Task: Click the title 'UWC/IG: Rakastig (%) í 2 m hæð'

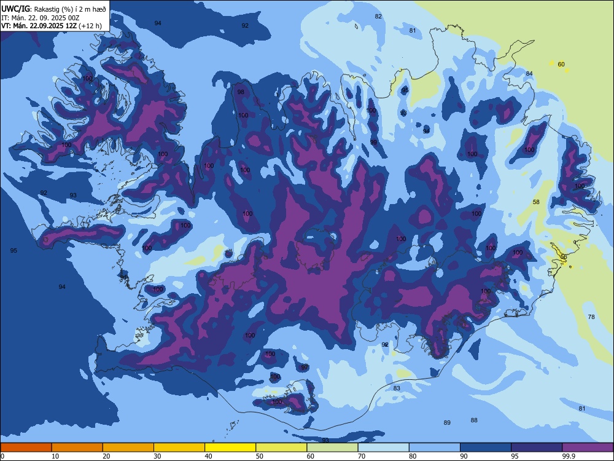Action: (x=53, y=9)
